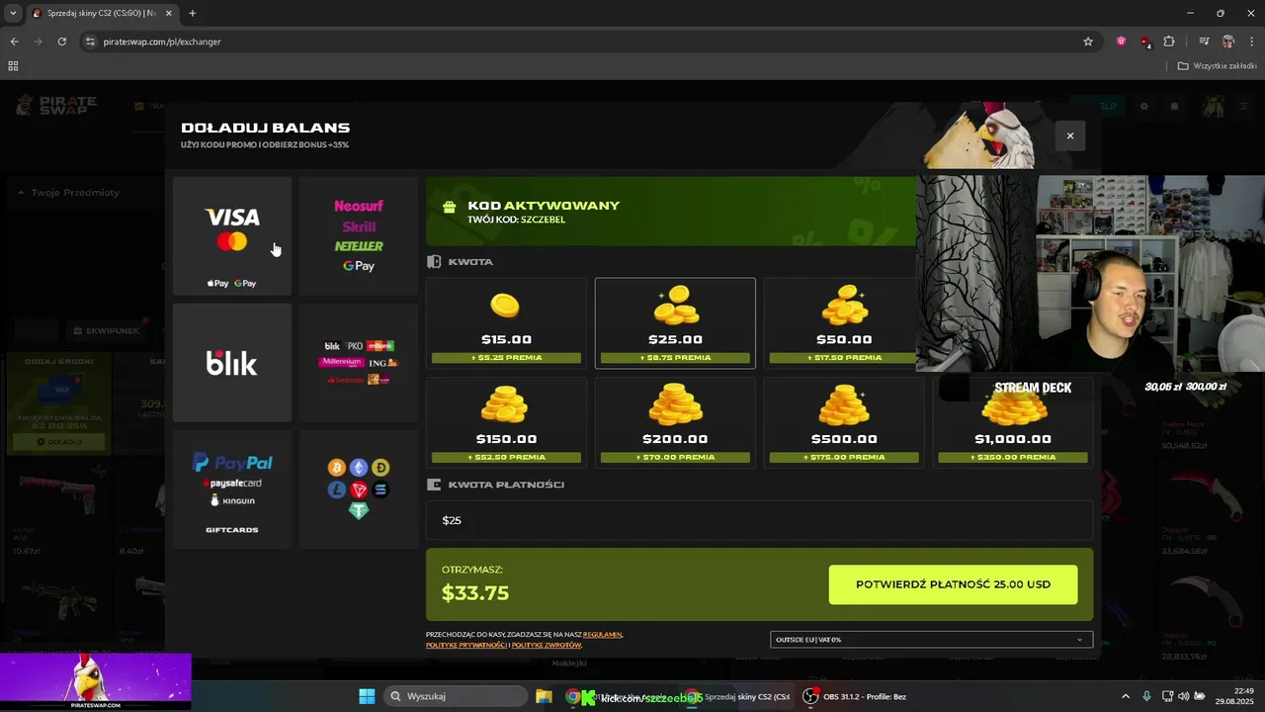Open the volume tray icon
The height and width of the screenshot is (712, 1265).
1183,696
